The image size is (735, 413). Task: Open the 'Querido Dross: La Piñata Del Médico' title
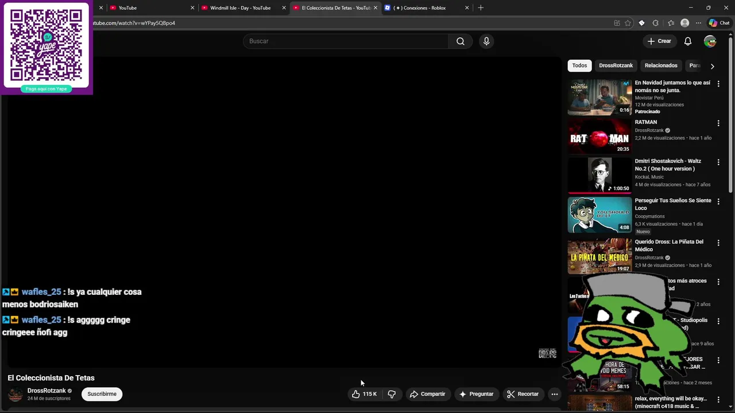pos(669,246)
